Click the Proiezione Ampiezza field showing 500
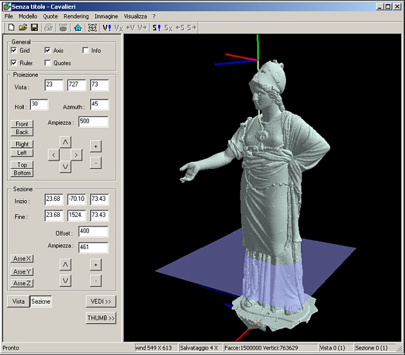Screen dimensions: 405x355 (x=93, y=121)
